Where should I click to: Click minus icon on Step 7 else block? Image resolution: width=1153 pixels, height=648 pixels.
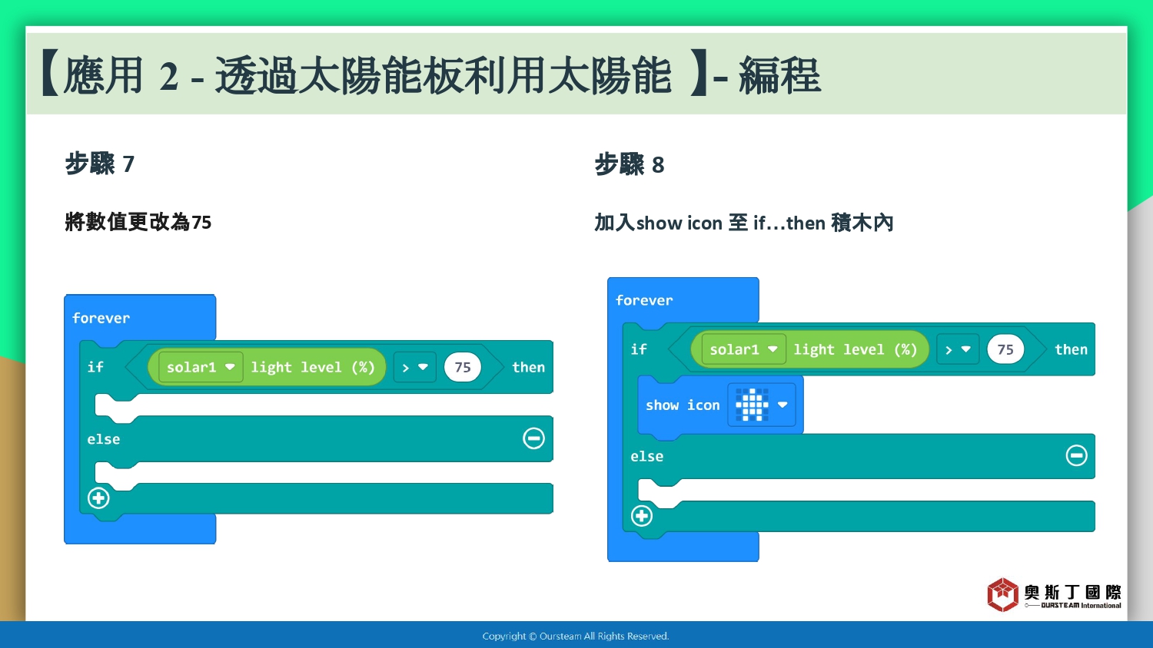pos(533,438)
